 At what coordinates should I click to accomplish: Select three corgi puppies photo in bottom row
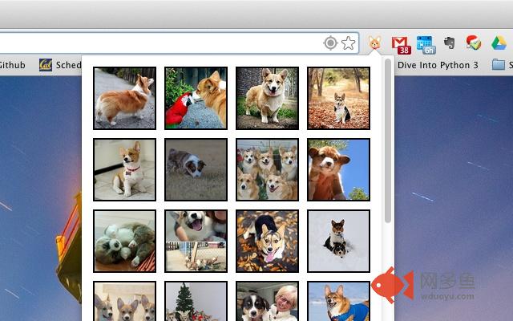[125, 301]
